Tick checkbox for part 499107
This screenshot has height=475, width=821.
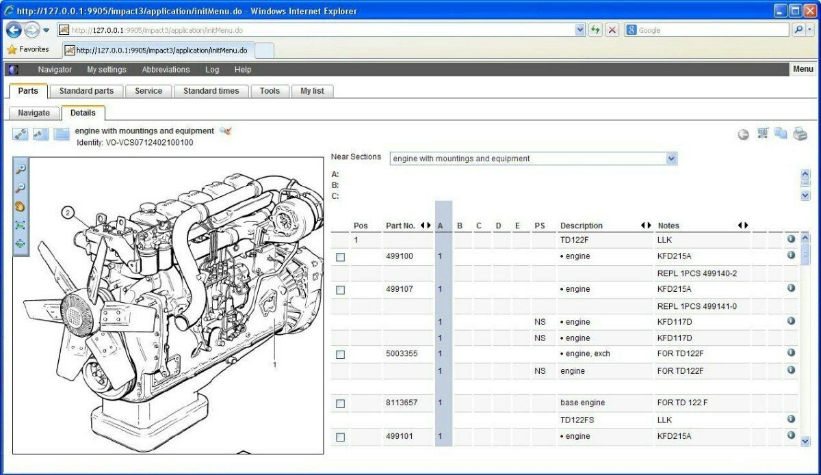tap(340, 290)
